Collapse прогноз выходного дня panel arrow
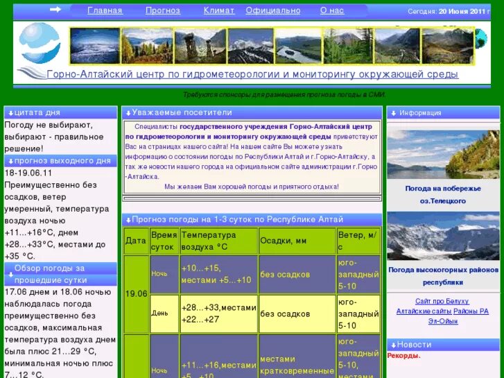 click(10, 161)
